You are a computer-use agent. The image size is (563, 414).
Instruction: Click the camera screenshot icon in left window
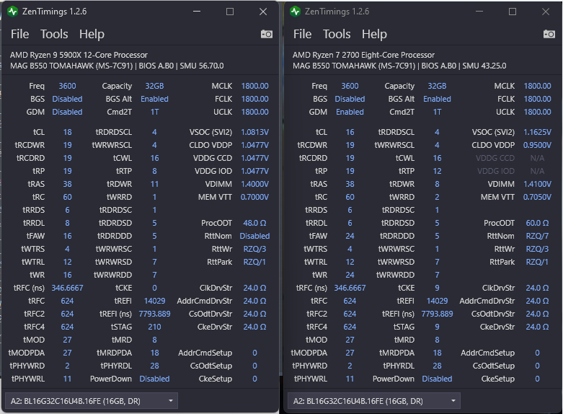tap(267, 34)
